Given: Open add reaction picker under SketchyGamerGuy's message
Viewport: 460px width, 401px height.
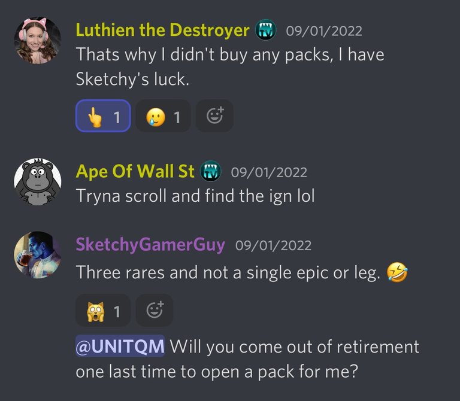Looking at the screenshot, I should point(155,311).
